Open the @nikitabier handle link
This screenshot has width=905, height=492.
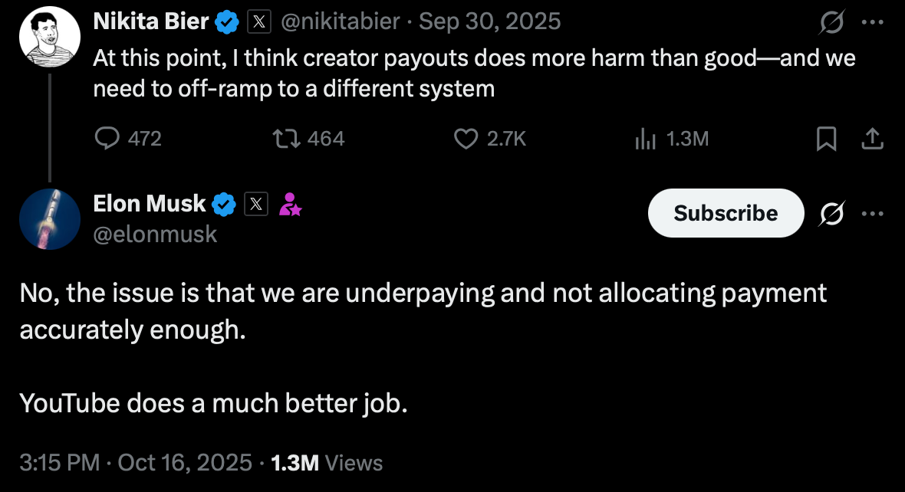[341, 21]
